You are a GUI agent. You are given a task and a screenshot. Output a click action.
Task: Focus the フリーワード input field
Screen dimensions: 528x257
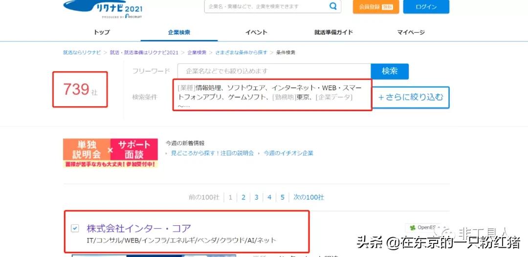click(274, 71)
